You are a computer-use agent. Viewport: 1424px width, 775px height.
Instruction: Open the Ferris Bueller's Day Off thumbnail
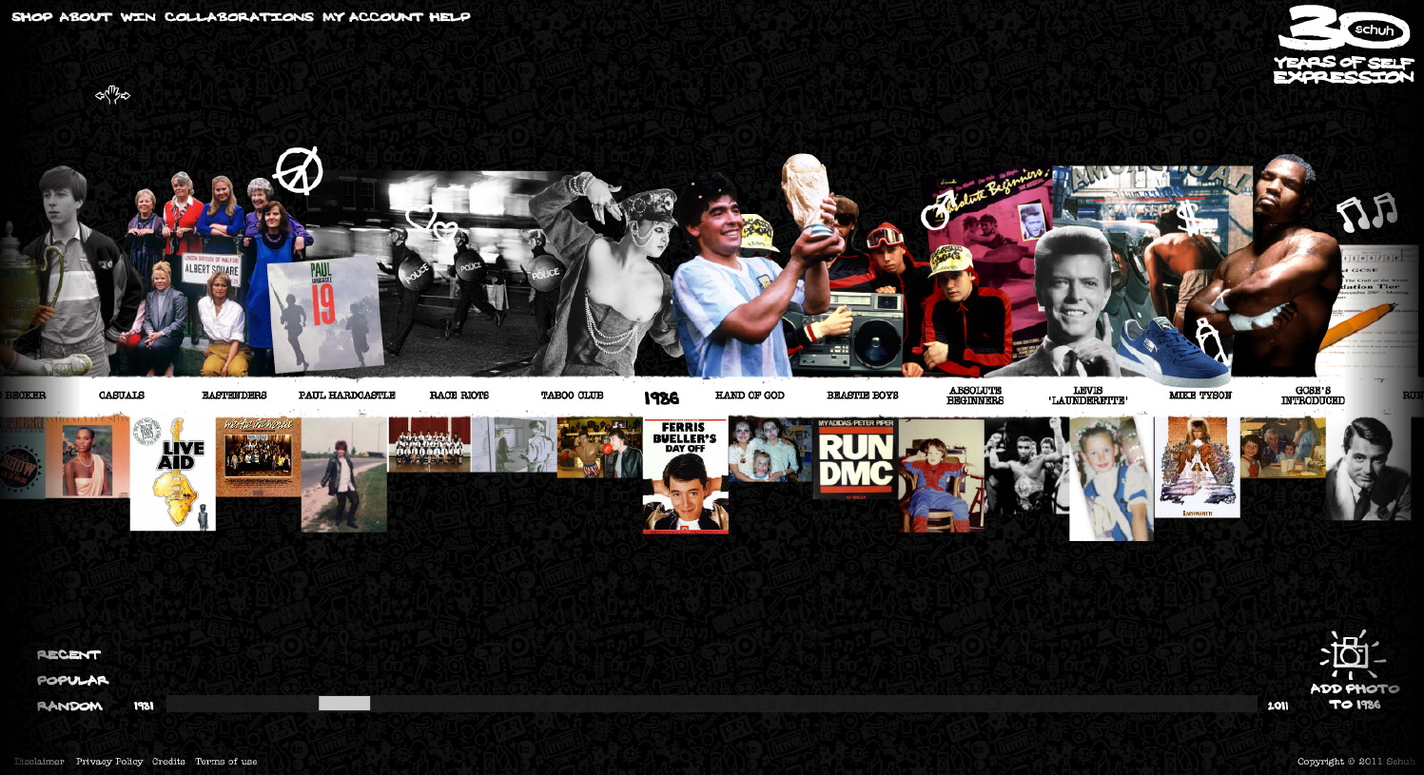[685, 475]
